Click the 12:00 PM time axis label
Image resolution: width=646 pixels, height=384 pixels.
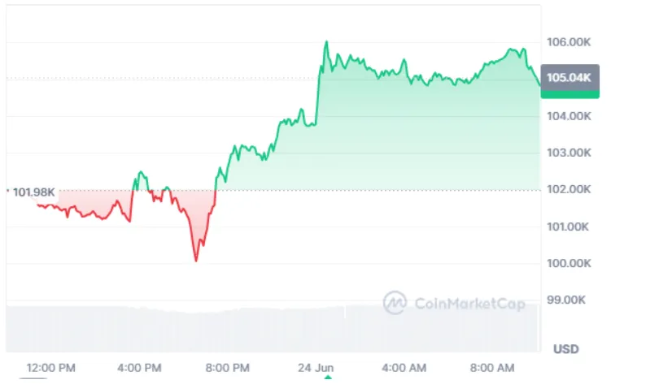[x=51, y=368]
